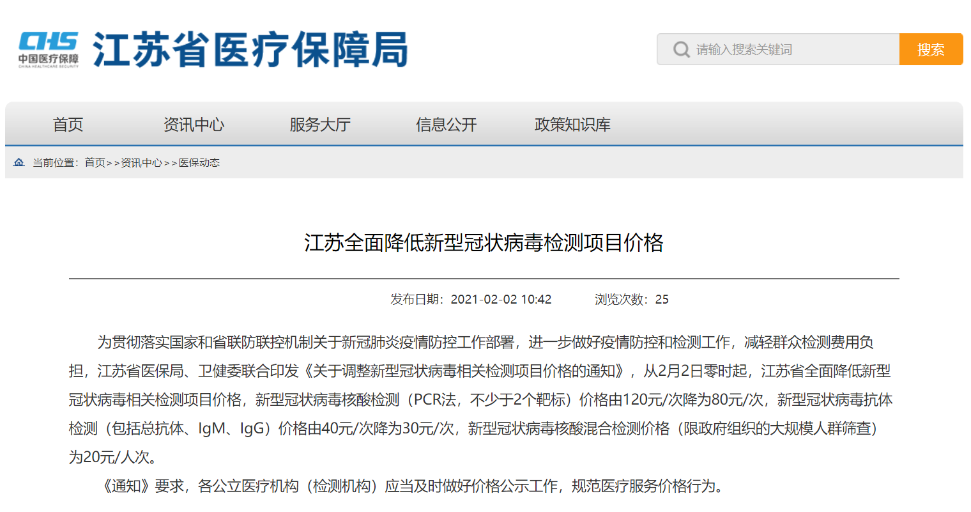971x512 pixels.
Task: Click the article headline 江苏全面降低新型冠状病毒检测项目价格
Action: [x=484, y=243]
